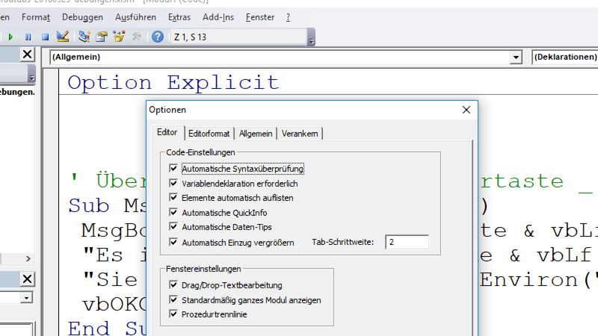This screenshot has height=336, width=598.
Task: Switch to the Allgemein tab
Action: click(x=256, y=134)
